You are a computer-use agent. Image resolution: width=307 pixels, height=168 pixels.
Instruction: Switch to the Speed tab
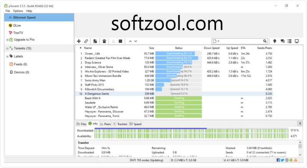tap(135, 124)
